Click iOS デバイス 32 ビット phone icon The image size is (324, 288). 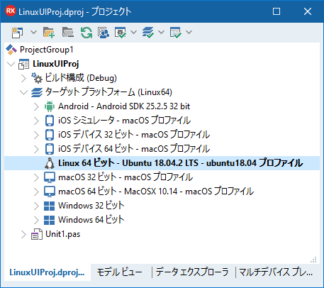point(50,135)
